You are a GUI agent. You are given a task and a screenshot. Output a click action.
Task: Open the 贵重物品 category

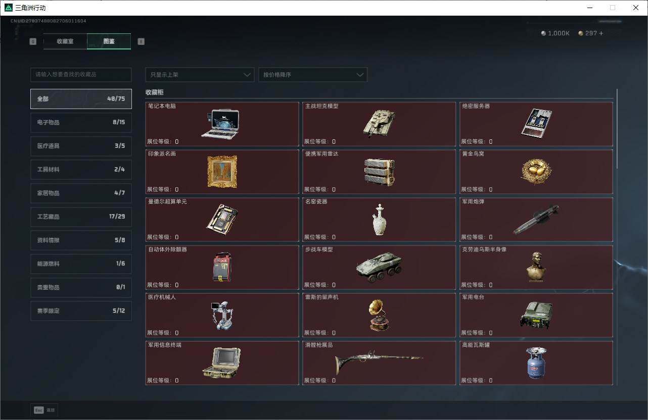pos(81,287)
